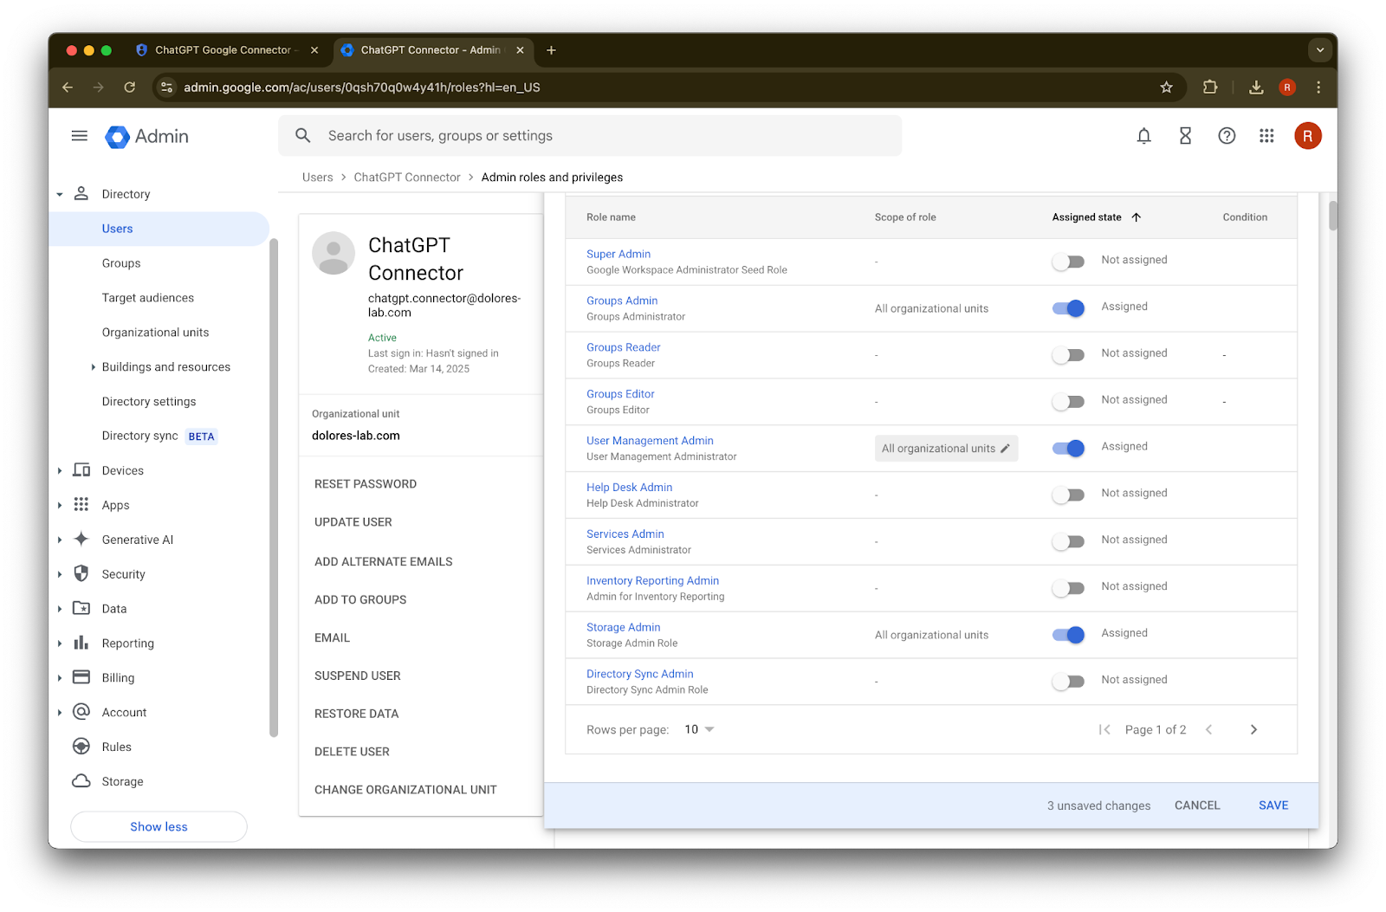Enable the Groups Reader role

pos(1068,355)
